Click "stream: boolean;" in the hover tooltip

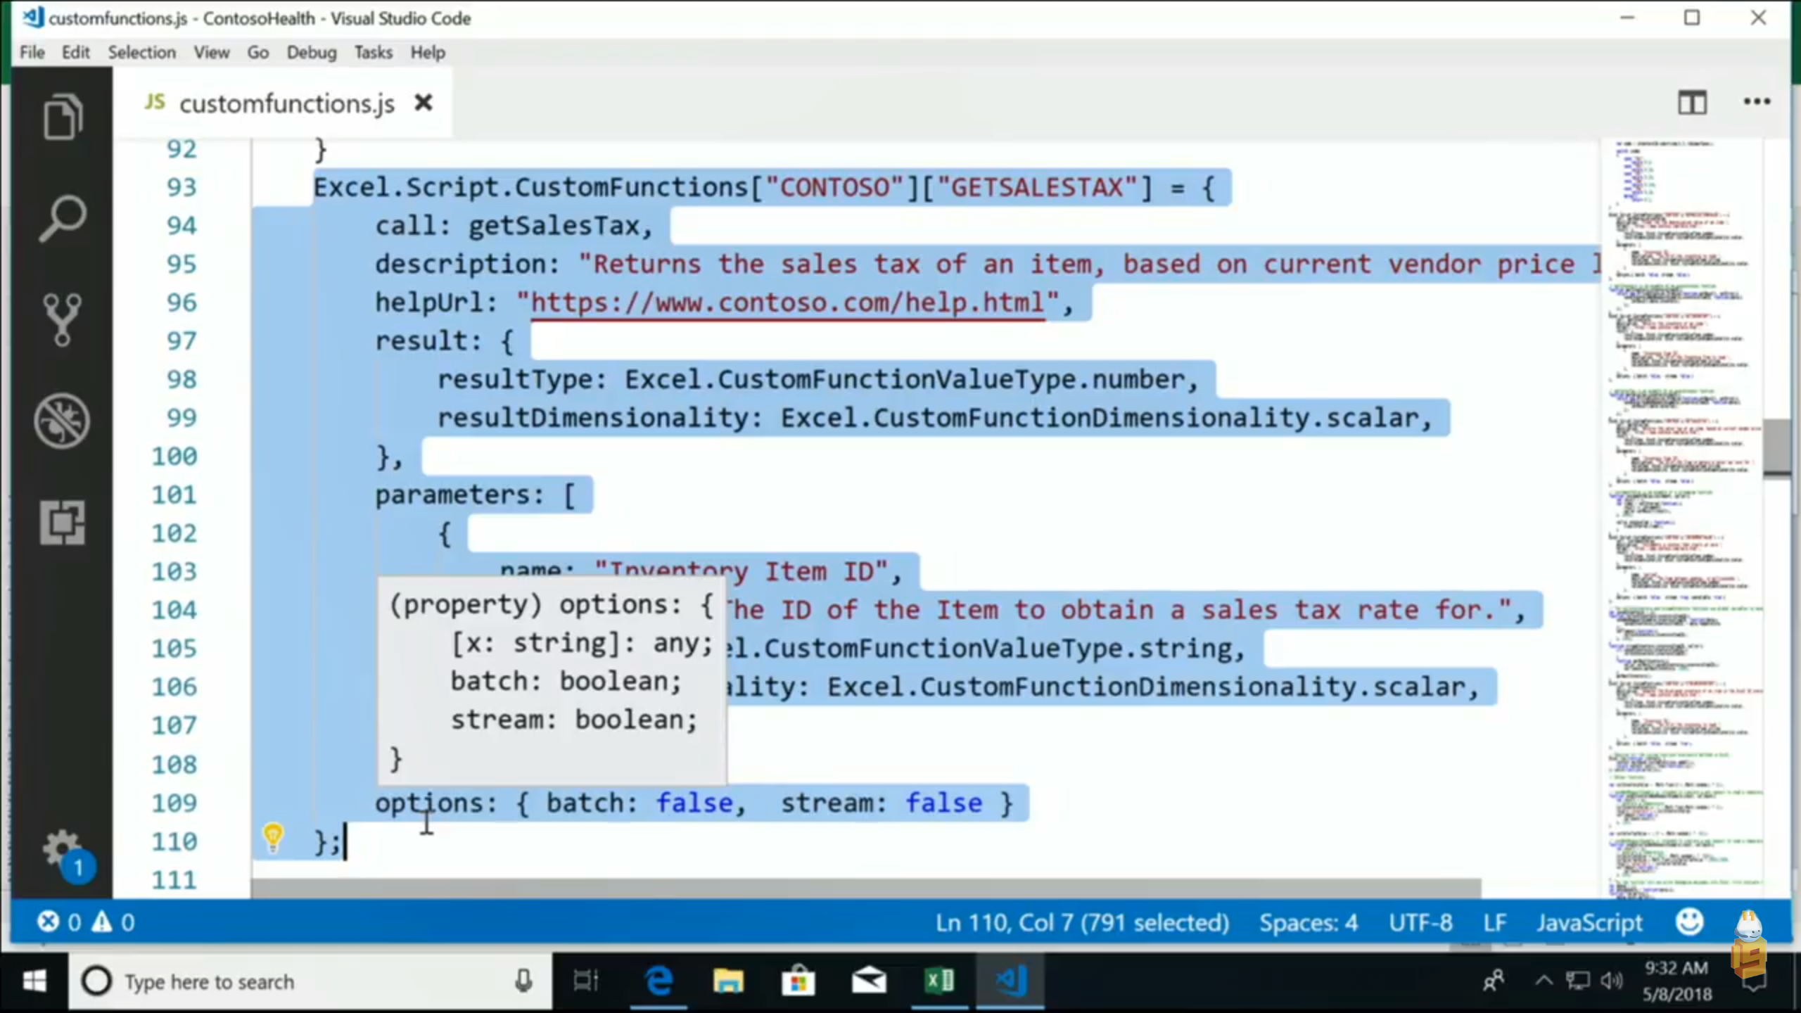click(x=573, y=720)
